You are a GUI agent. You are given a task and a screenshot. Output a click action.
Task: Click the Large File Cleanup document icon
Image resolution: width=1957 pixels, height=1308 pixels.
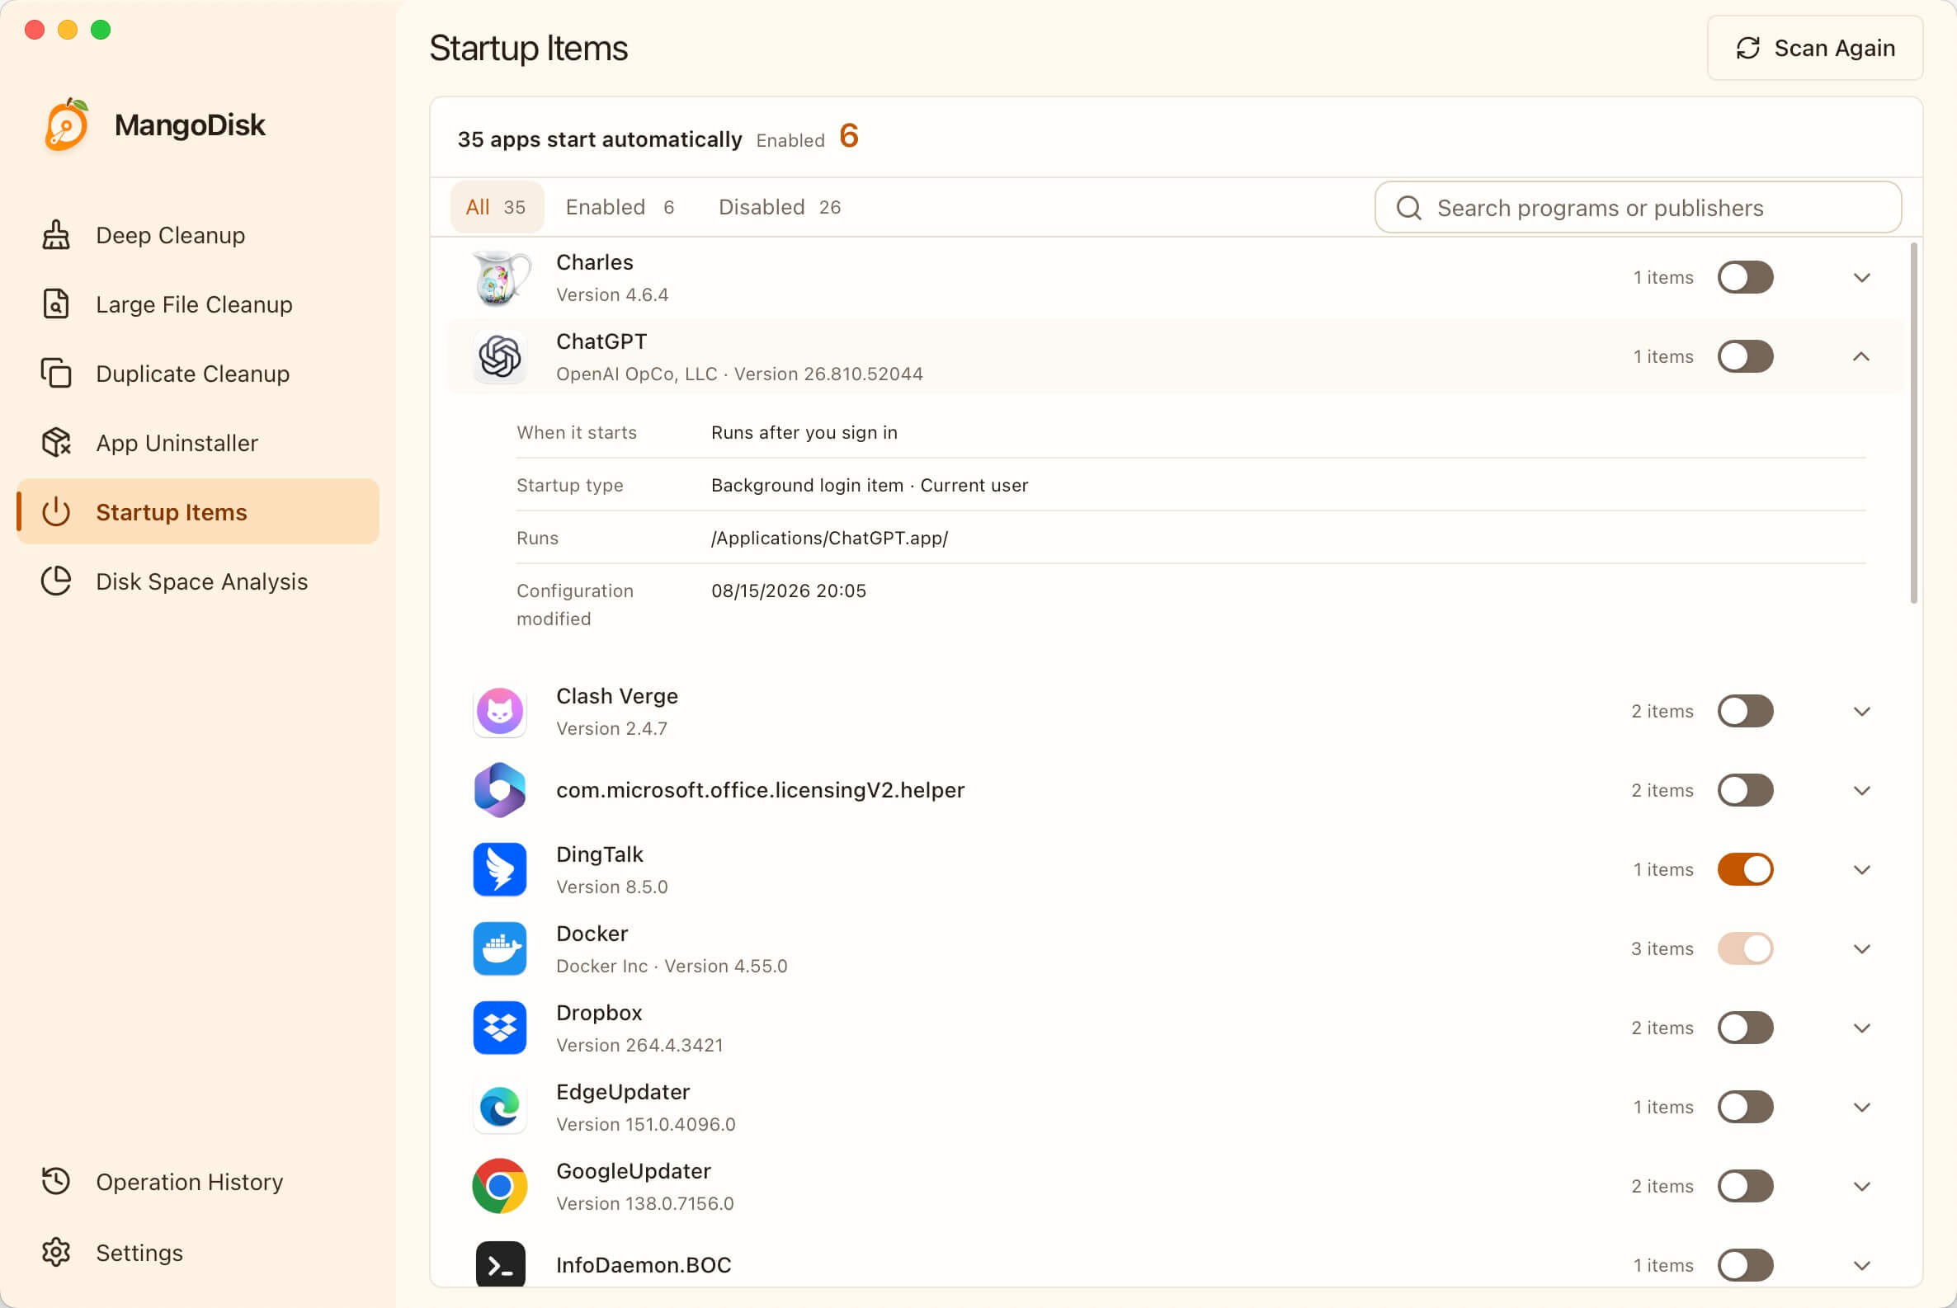coord(56,304)
